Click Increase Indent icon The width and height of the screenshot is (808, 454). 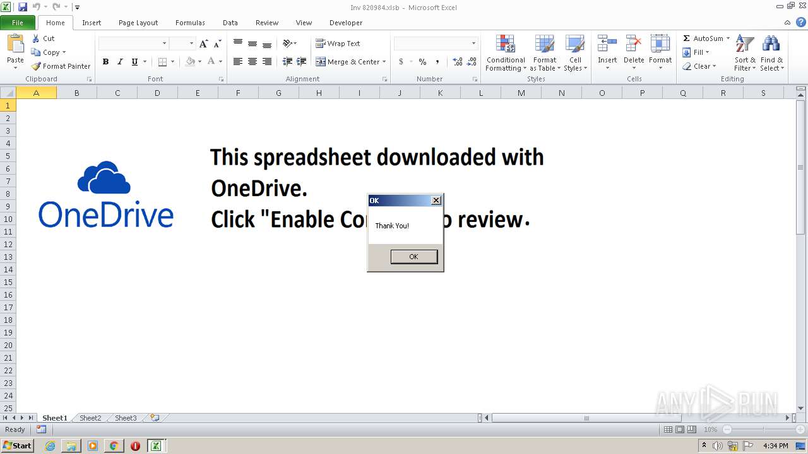pyautogui.click(x=302, y=62)
